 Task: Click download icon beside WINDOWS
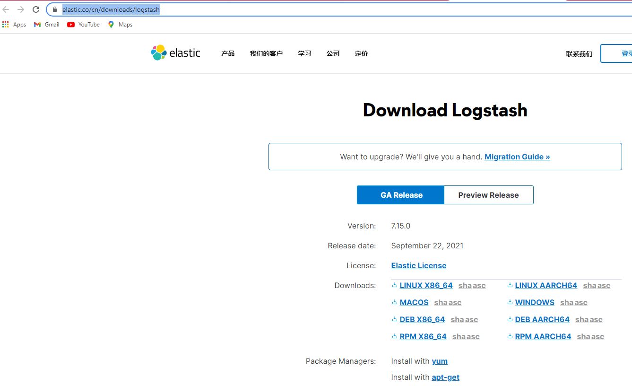(510, 302)
